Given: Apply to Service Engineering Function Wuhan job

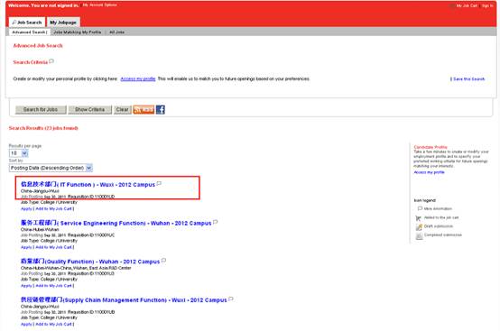Looking at the screenshot, I should (x=26, y=247).
